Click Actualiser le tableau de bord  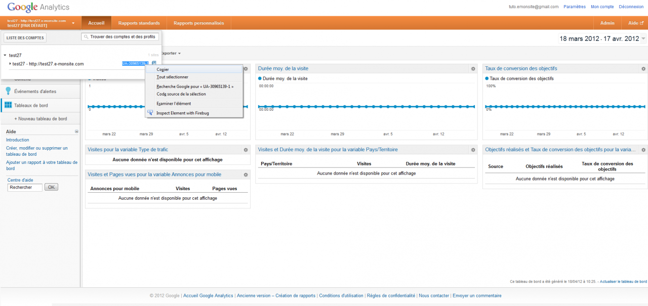[623, 281]
